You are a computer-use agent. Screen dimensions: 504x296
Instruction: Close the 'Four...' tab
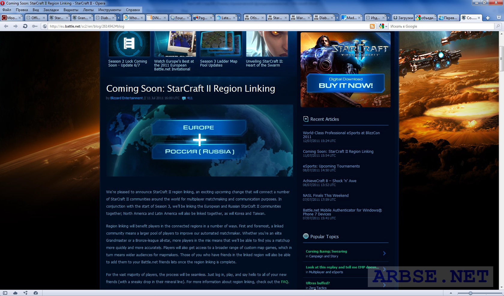point(188,18)
